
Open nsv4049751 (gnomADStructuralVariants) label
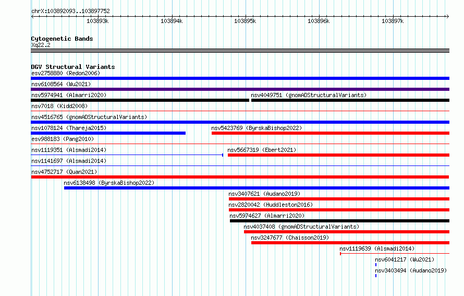tap(309, 95)
